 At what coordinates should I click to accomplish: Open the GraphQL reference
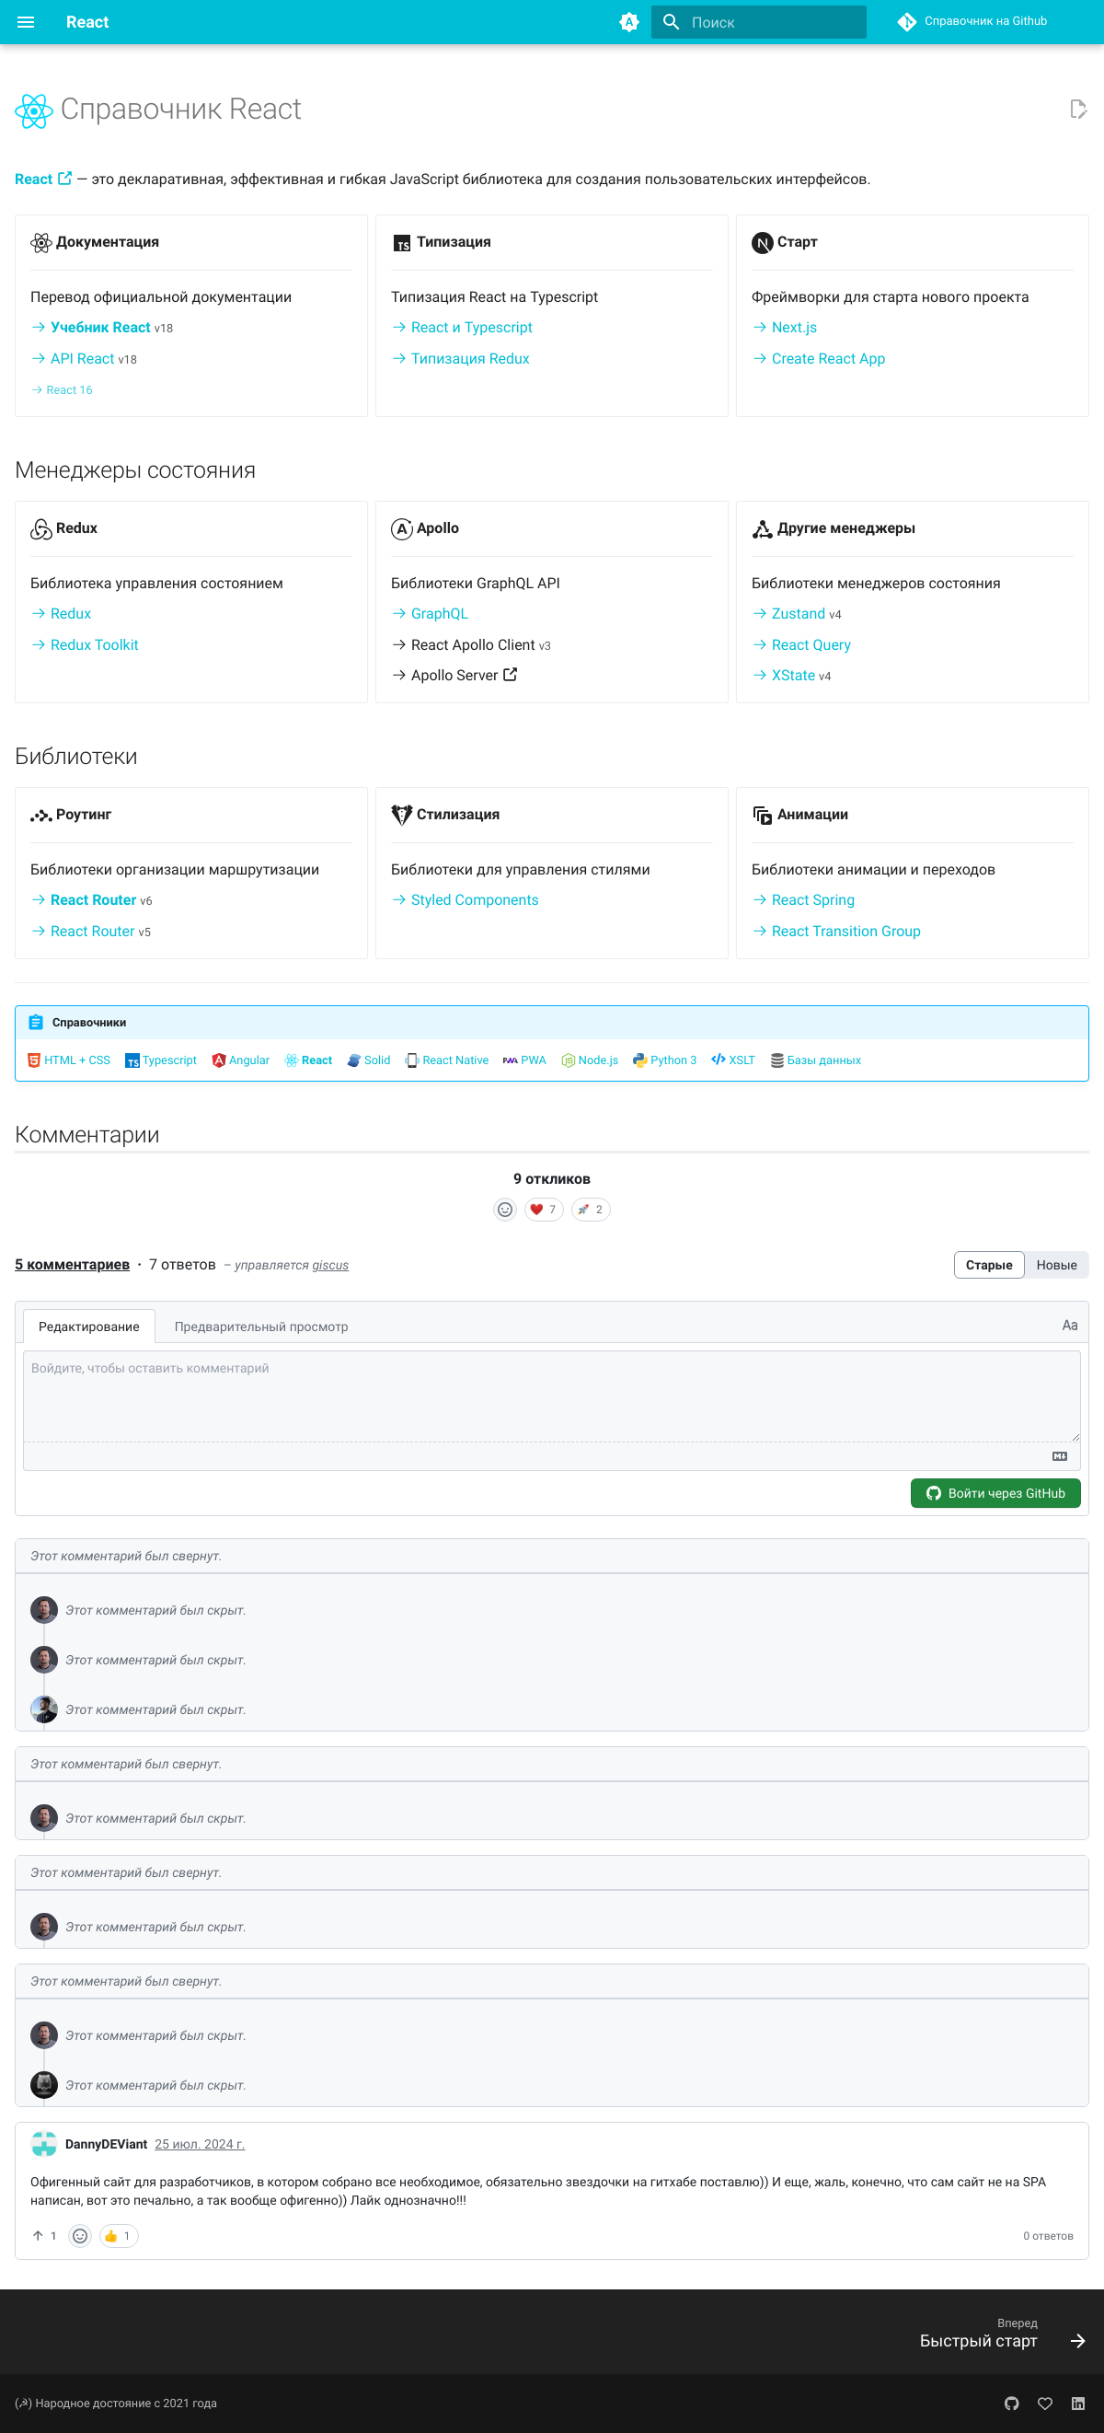(440, 614)
